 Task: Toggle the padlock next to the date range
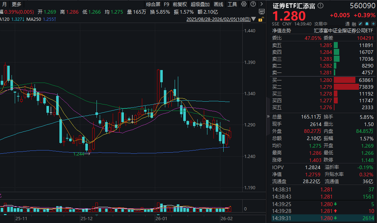coord(261,19)
